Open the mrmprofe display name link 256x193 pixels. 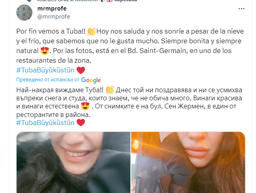(x=52, y=8)
